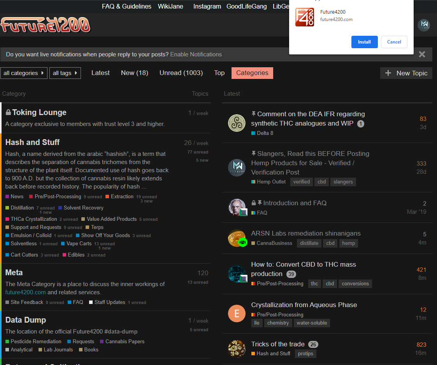The image size is (437, 365).
Task: Open the Edibles subcategory
Action: (x=74, y=255)
